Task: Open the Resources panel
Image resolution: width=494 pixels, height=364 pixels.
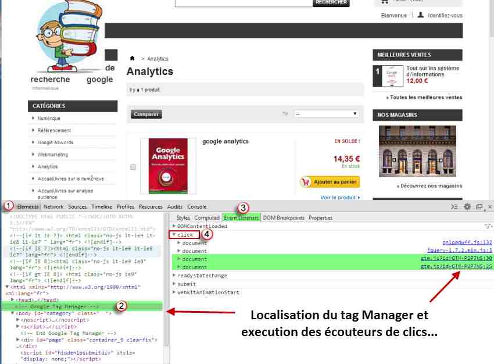Action: (x=151, y=207)
